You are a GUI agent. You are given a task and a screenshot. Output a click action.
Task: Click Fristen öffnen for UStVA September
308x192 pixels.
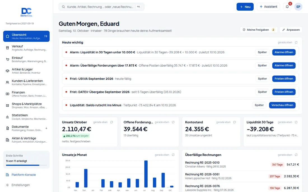point(284,79)
